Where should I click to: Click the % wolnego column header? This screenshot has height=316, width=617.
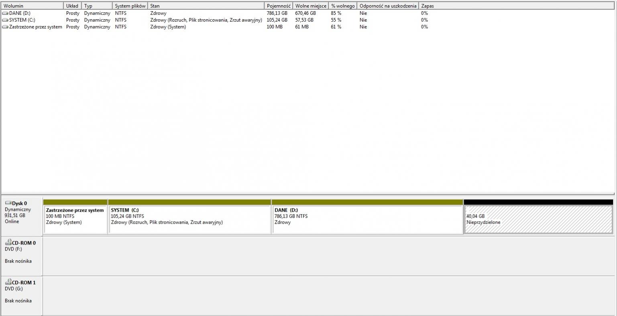(342, 6)
